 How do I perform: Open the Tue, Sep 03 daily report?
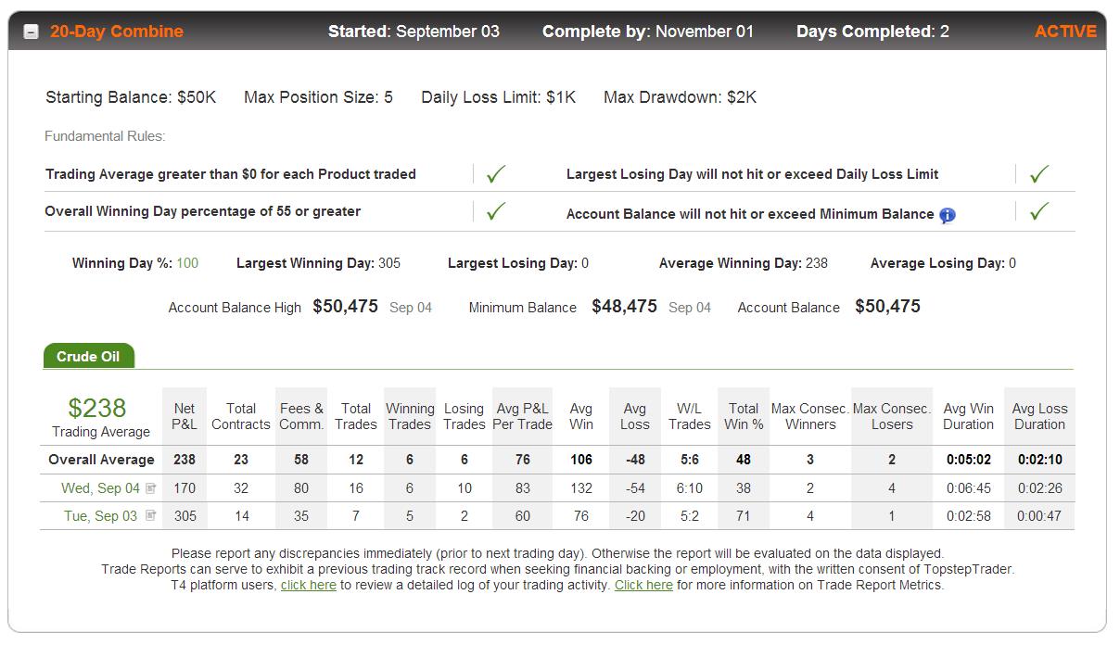(x=100, y=516)
